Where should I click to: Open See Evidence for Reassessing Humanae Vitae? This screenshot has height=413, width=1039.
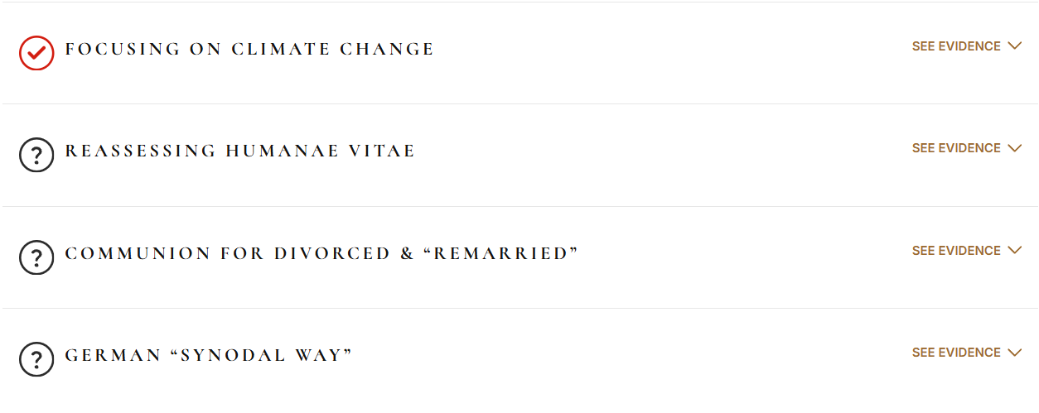tap(956, 148)
